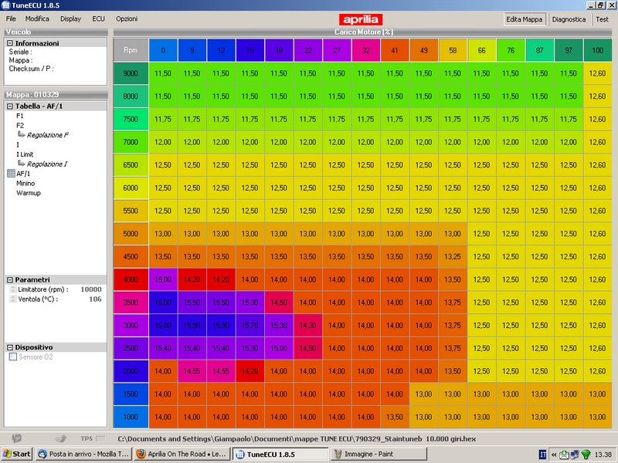Select the F2 table

[x=20, y=126]
